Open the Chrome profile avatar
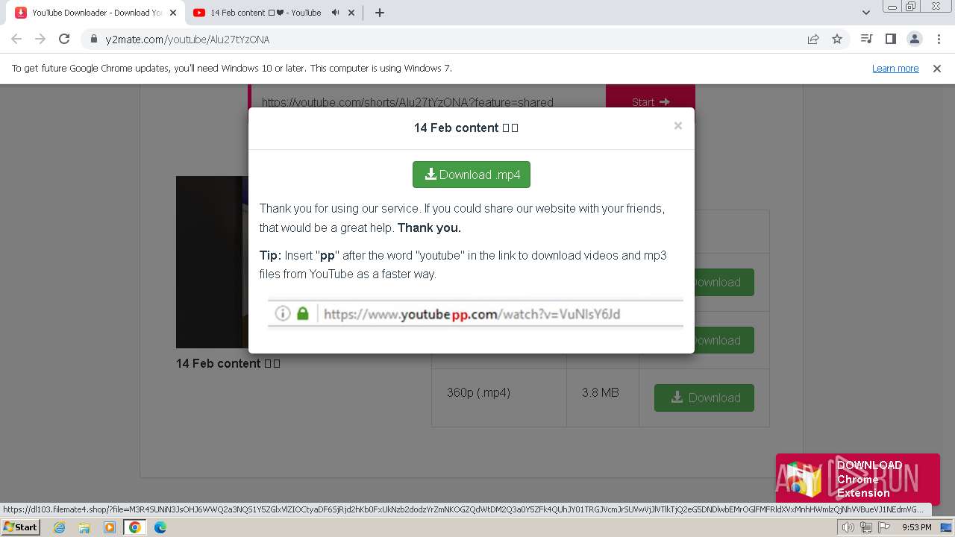The width and height of the screenshot is (955, 537). point(914,39)
